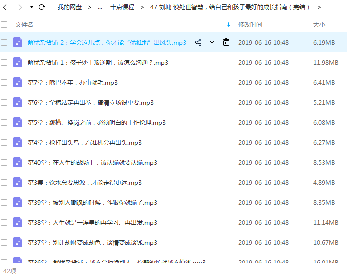The image size is (347, 276).
Task: Go back with the left arrow
Action: (x=6, y=7)
